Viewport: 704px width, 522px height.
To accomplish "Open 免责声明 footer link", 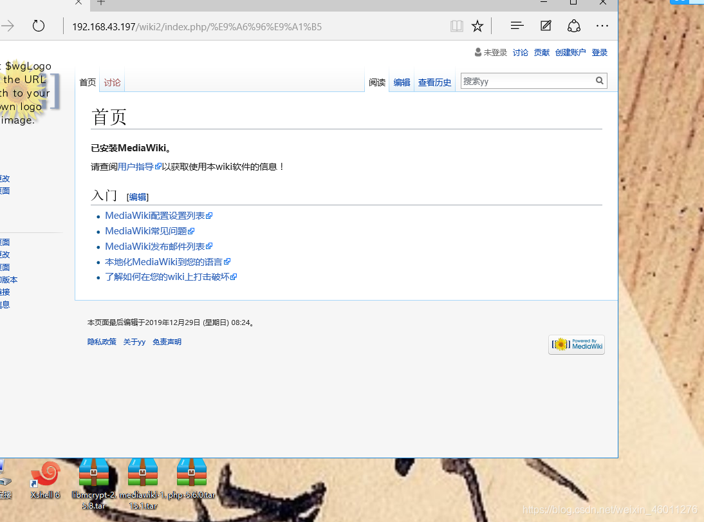I will [167, 342].
